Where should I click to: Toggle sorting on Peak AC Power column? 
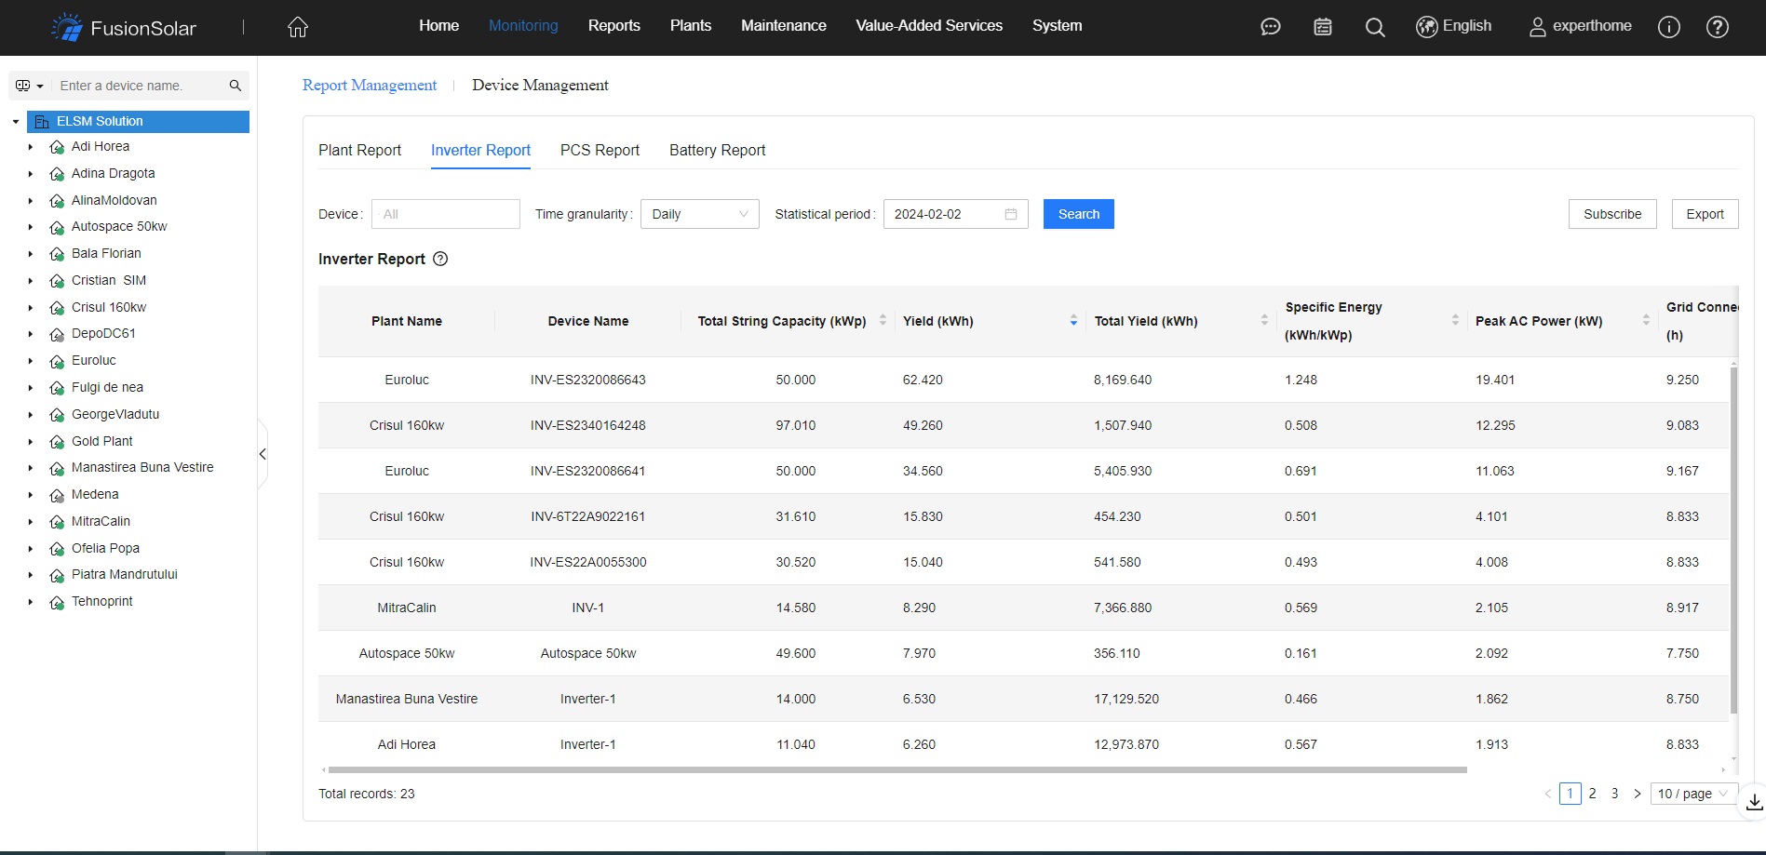click(1645, 321)
